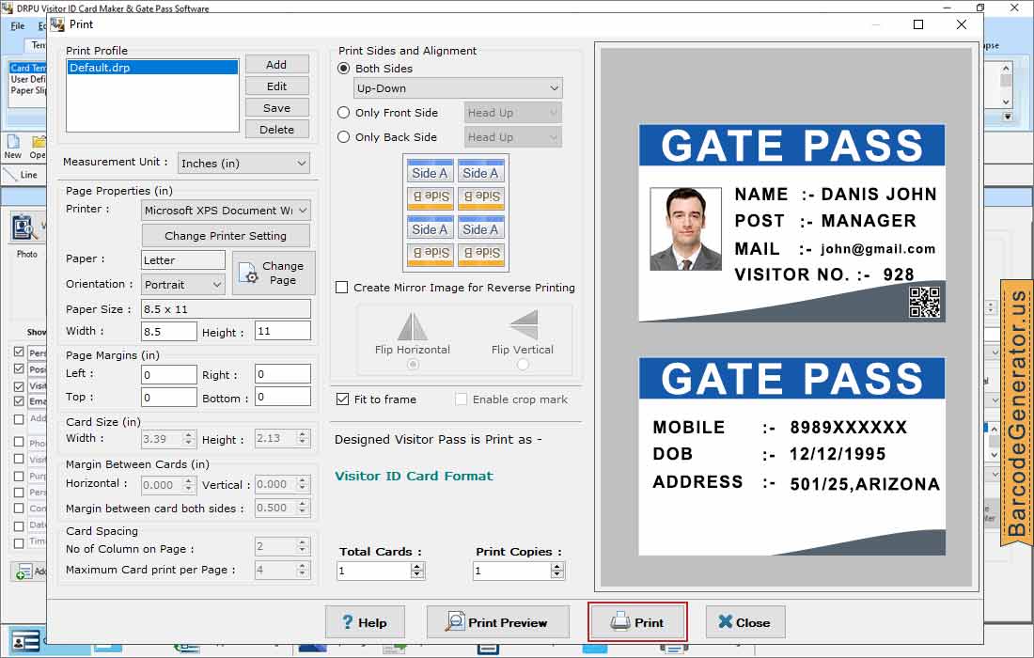This screenshot has height=658, width=1034.
Task: Click top-left Side A layout thumbnail
Action: tap(430, 173)
